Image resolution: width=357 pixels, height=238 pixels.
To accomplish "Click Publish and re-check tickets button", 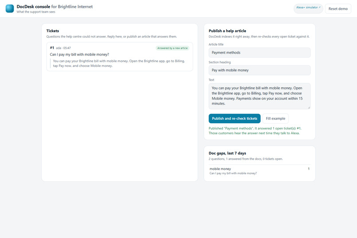I will coord(234,118).
